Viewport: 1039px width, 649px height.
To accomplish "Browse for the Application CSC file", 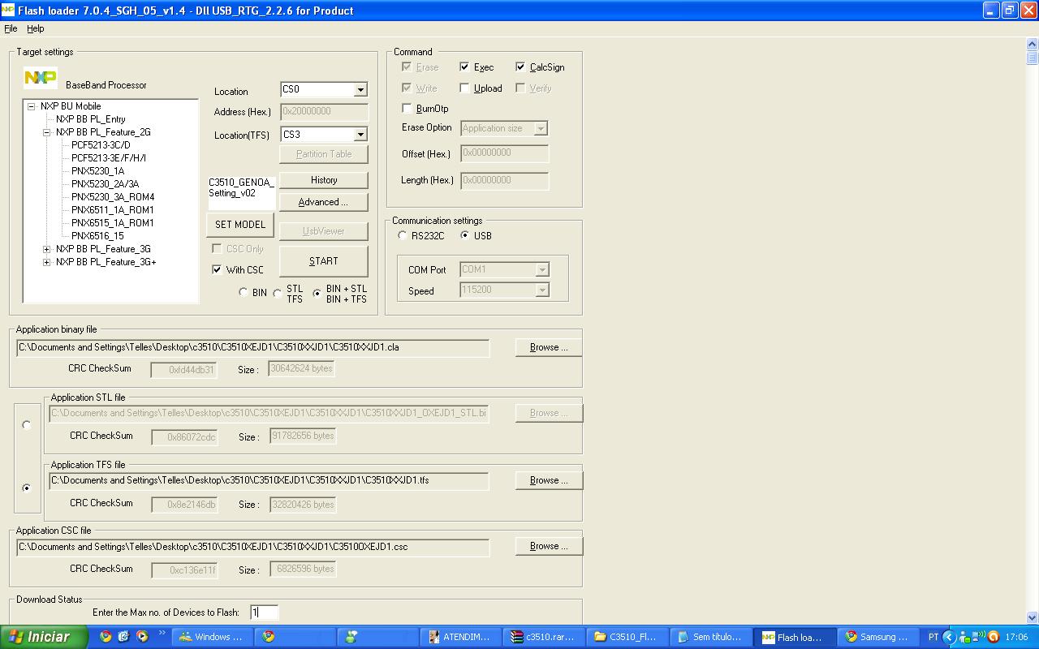I will [549, 546].
